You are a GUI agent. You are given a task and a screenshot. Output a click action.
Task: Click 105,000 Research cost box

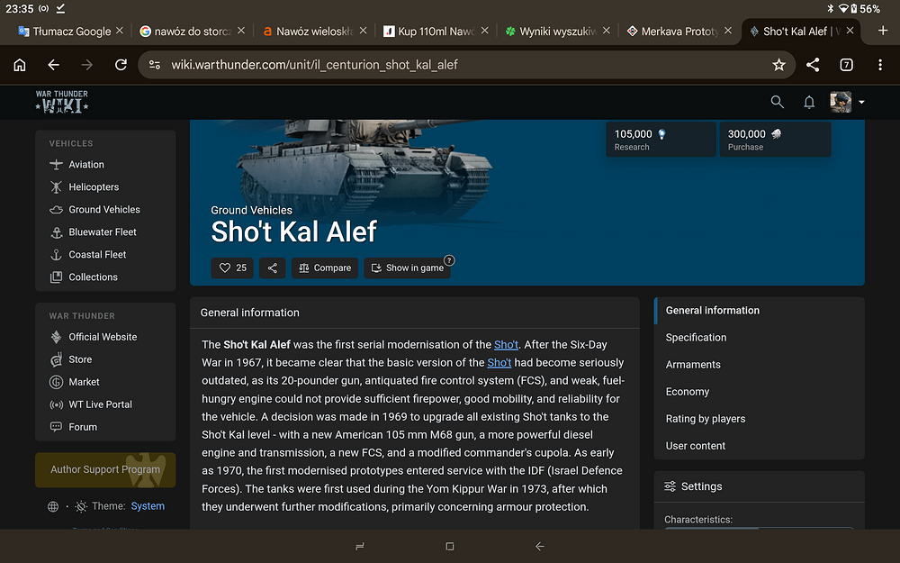coord(661,140)
